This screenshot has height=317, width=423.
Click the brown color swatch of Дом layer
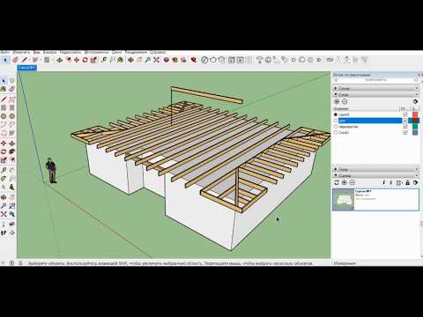414,121
